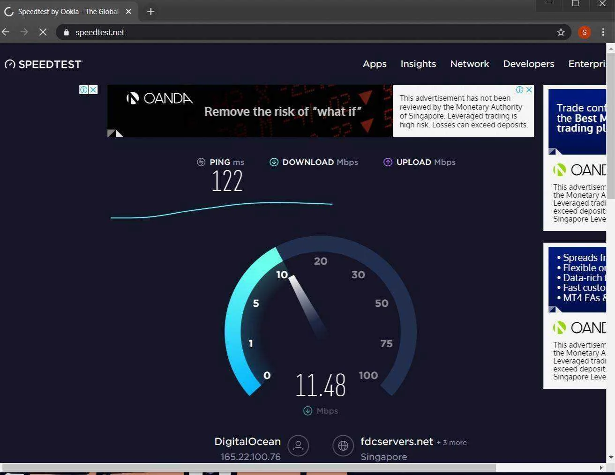Click the PING ms label
The height and width of the screenshot is (475, 615).
[x=227, y=162]
